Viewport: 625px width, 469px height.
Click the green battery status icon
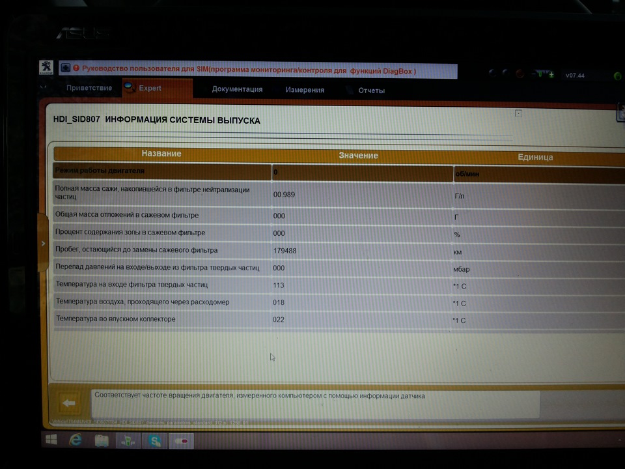click(540, 74)
